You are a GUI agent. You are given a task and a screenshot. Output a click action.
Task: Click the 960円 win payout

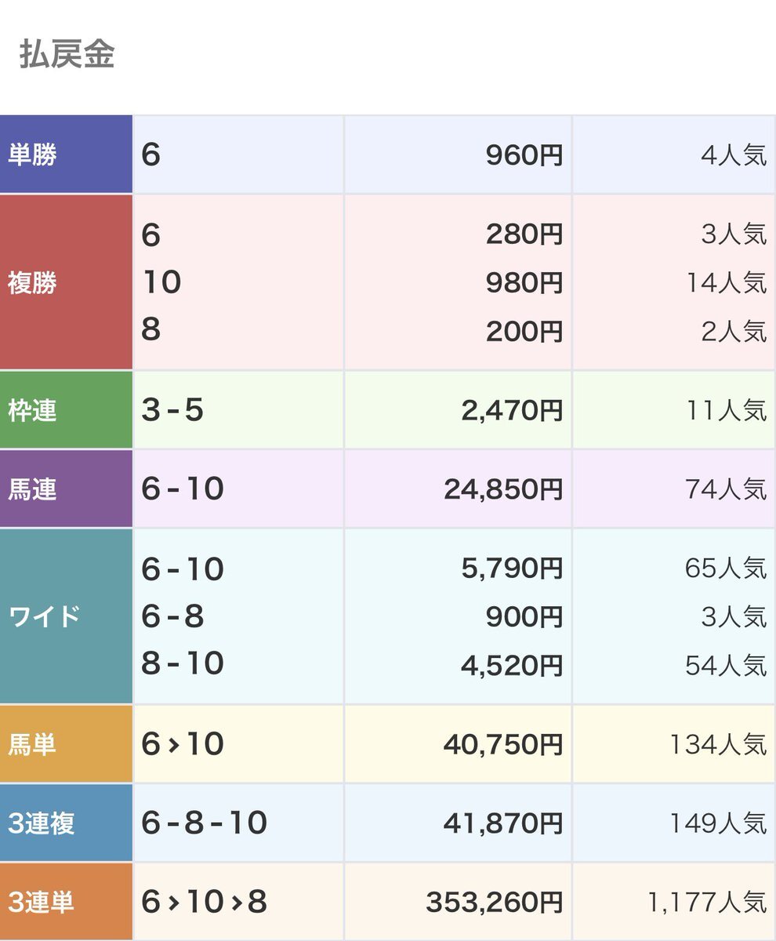click(x=524, y=155)
